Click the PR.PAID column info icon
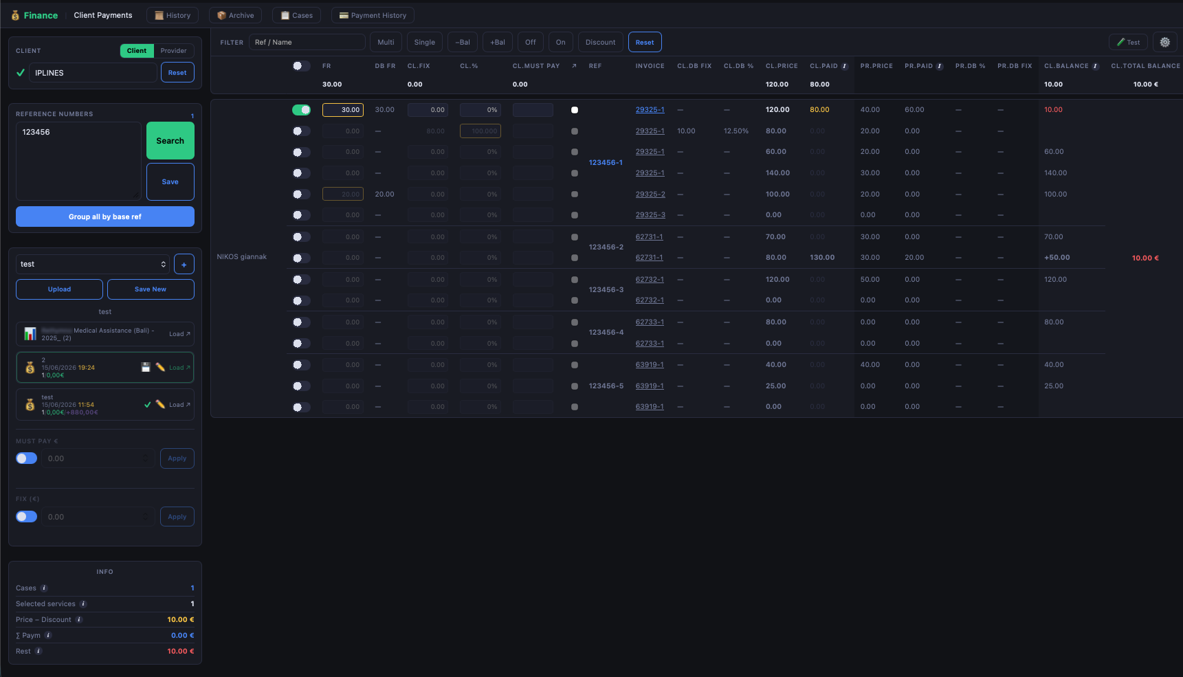The width and height of the screenshot is (1183, 677). click(940, 66)
